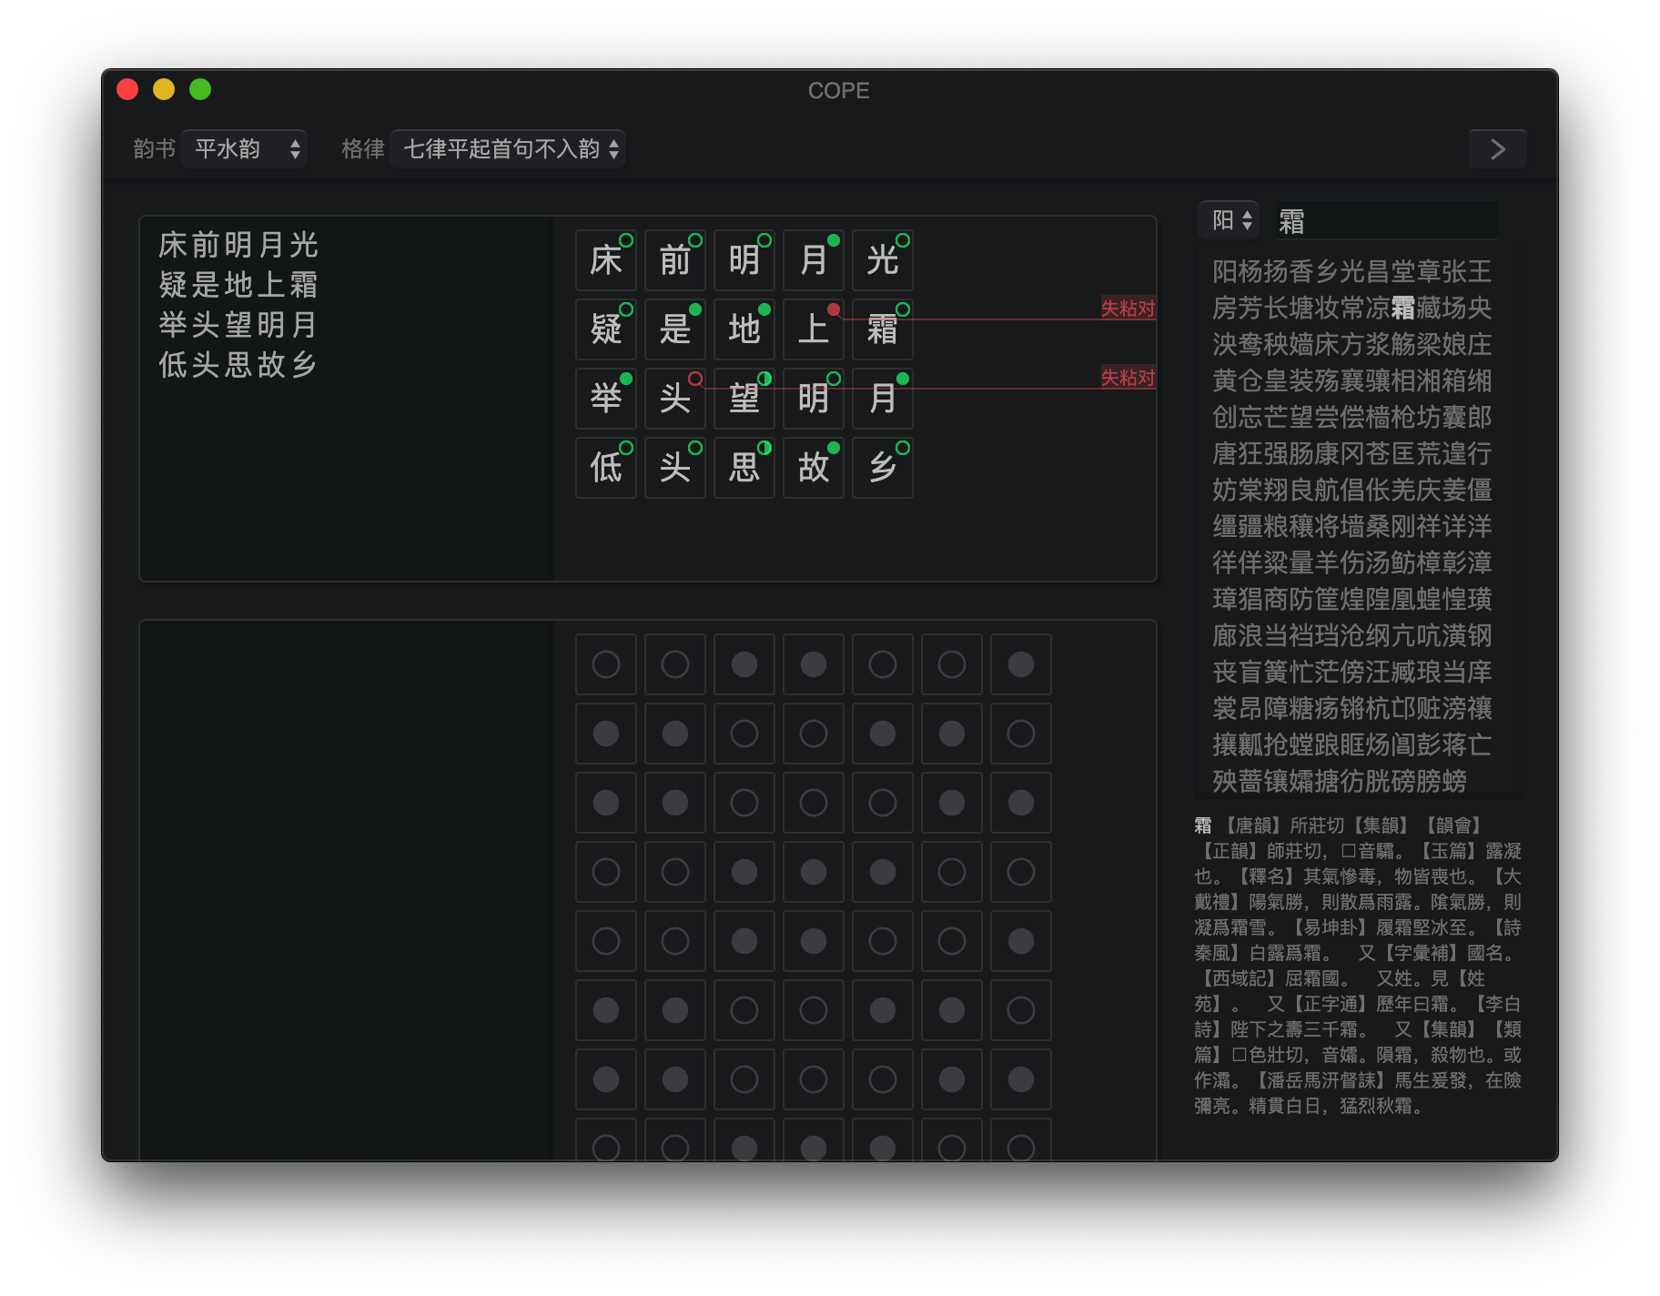Select the 霜 character tile in the grid
Image resolution: width=1660 pixels, height=1296 pixels.
click(x=882, y=329)
